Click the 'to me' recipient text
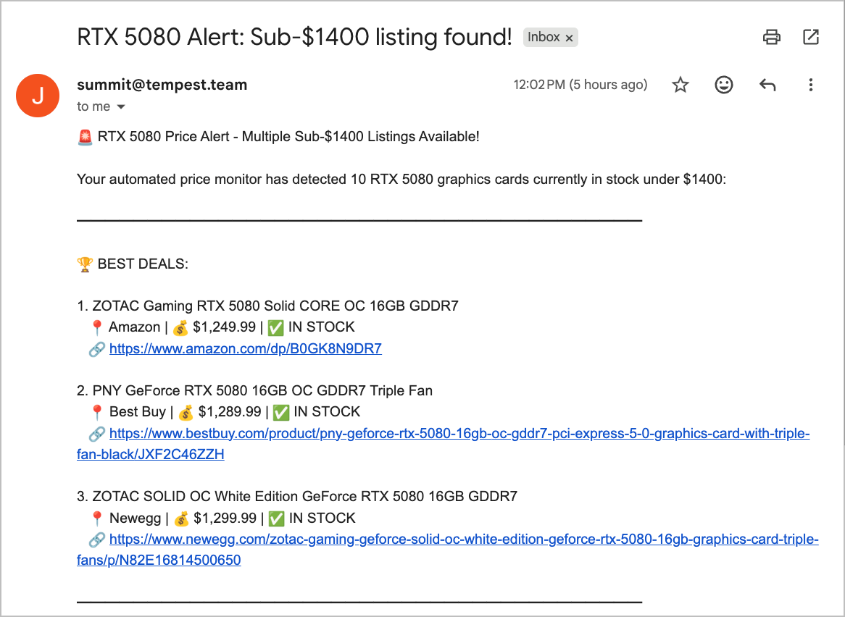 coord(93,106)
